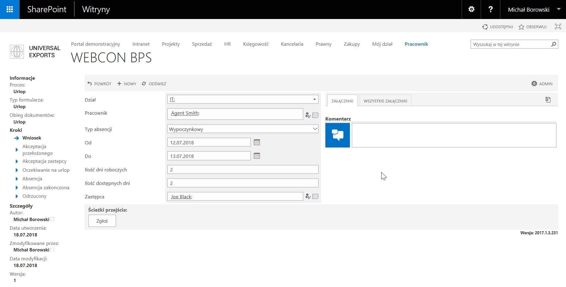This screenshot has height=287, width=566.
Task: Expand the Michał Borowski user menu arrow
Action: point(559,9)
